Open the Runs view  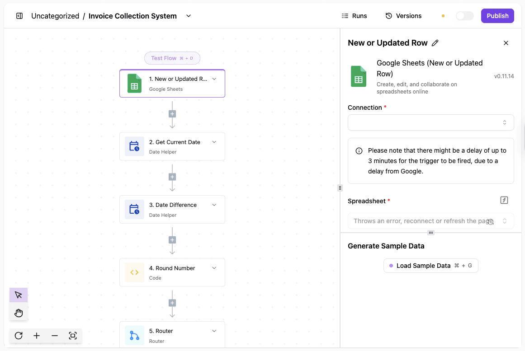point(354,15)
